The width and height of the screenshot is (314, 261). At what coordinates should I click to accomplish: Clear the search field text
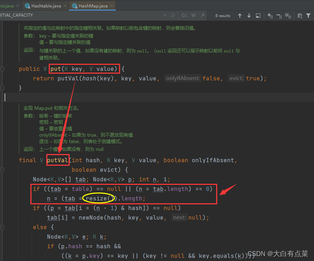[x=165, y=15]
